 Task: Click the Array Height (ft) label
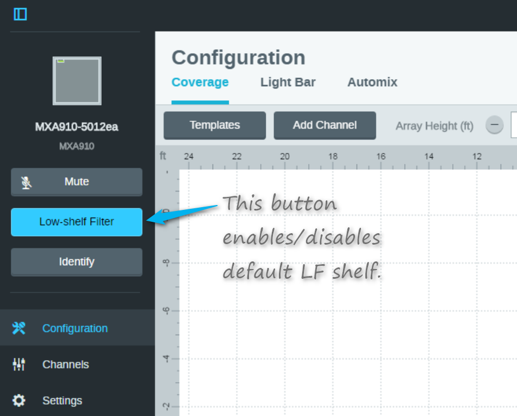434,126
